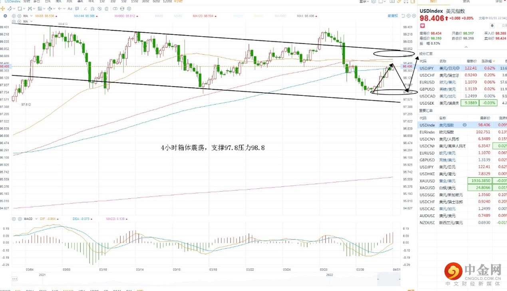Remove the MACD indicator
The image size is (507, 291).
20,219
